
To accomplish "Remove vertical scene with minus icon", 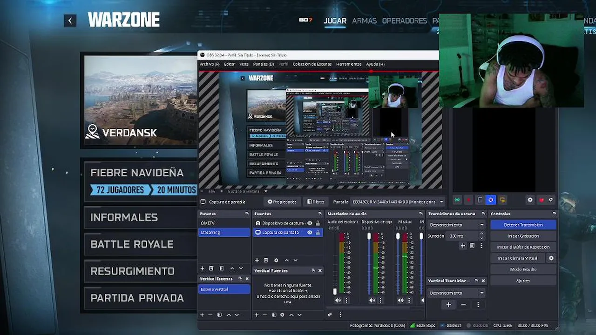I will pyautogui.click(x=210, y=315).
